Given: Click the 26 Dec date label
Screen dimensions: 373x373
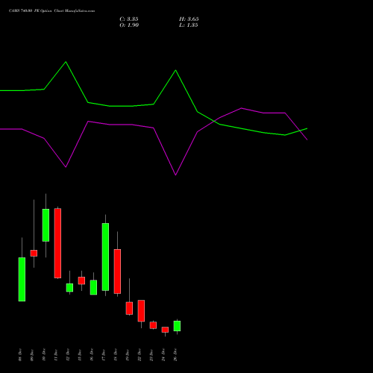Looking at the screenshot, I should tap(175, 355).
